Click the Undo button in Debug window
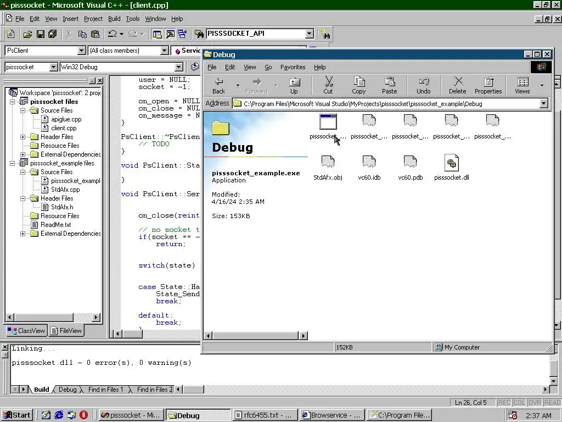 [x=424, y=86]
